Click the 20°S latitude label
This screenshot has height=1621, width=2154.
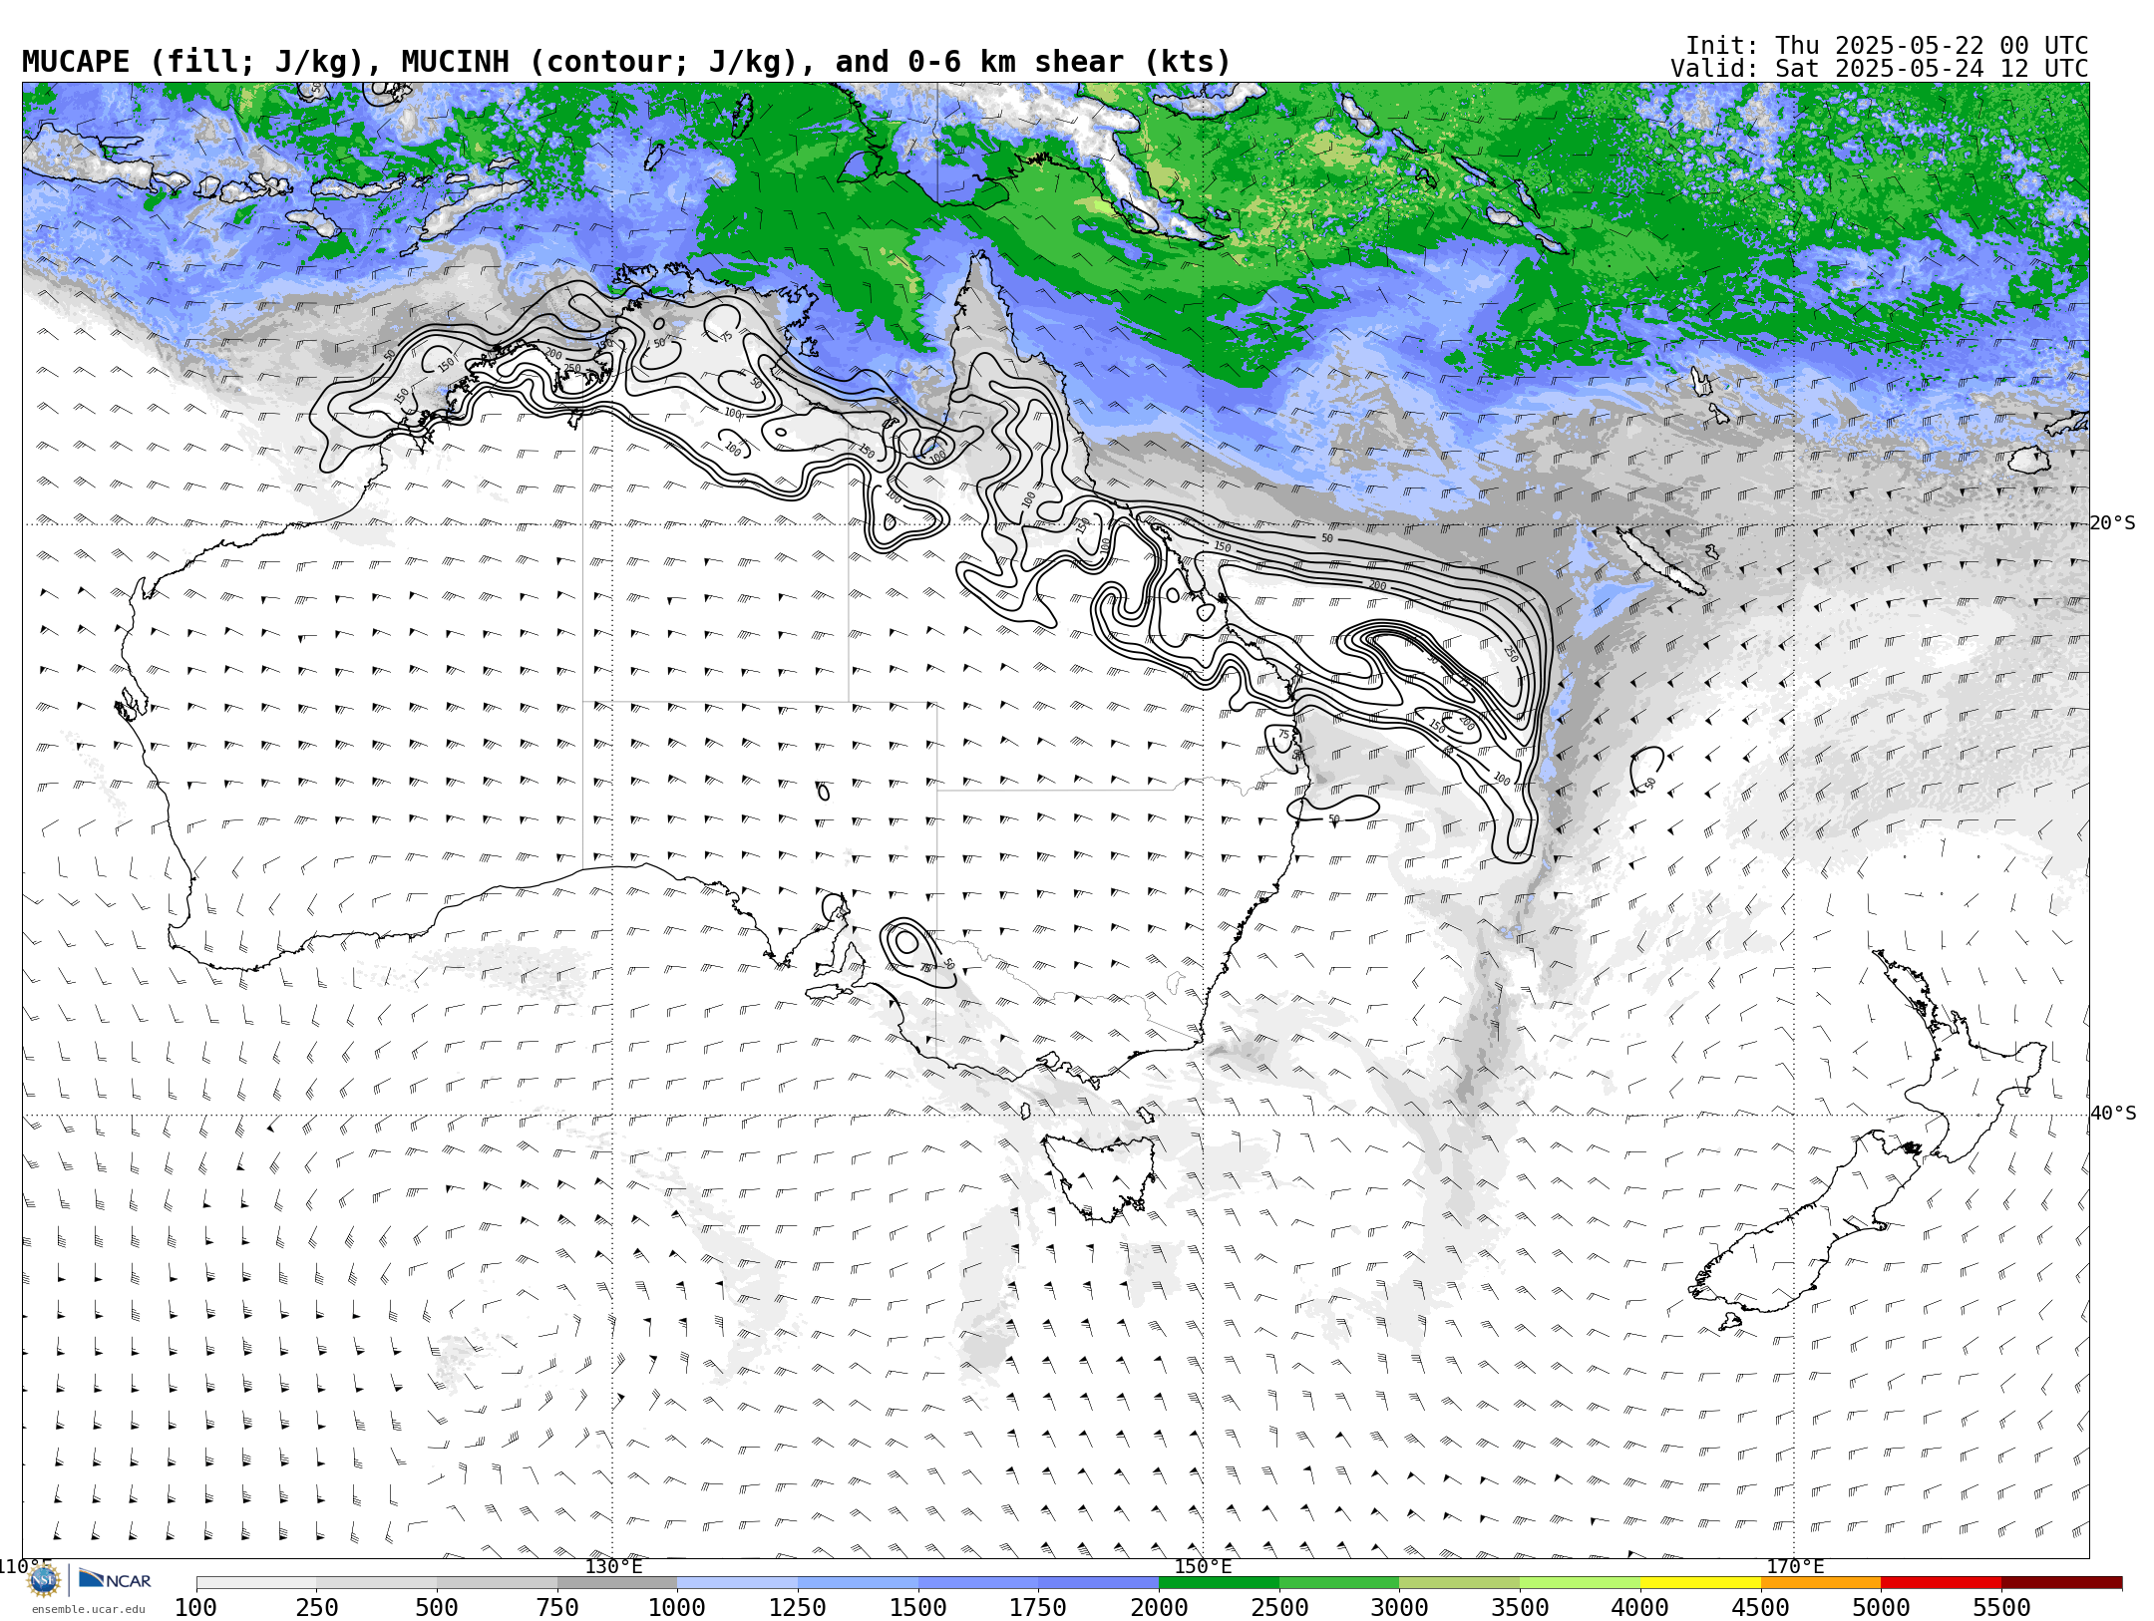click(x=2113, y=523)
